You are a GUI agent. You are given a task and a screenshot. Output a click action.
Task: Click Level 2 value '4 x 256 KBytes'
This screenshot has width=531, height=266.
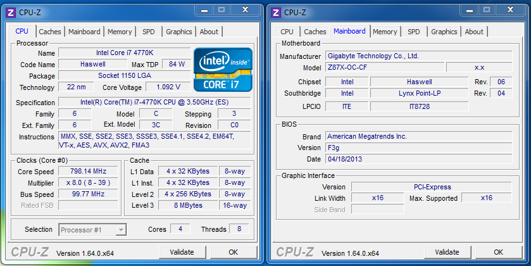[x=188, y=194]
